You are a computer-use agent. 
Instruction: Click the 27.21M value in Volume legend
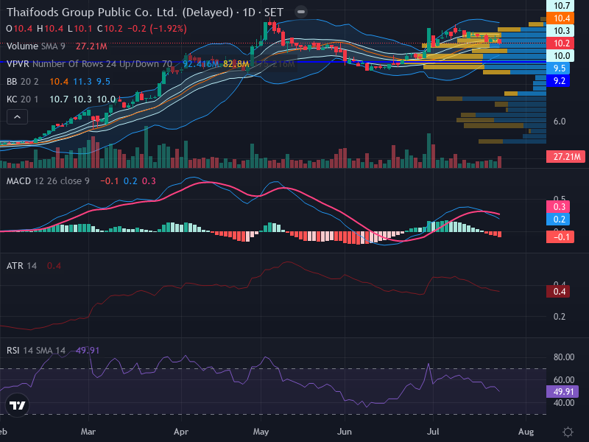tap(91, 46)
